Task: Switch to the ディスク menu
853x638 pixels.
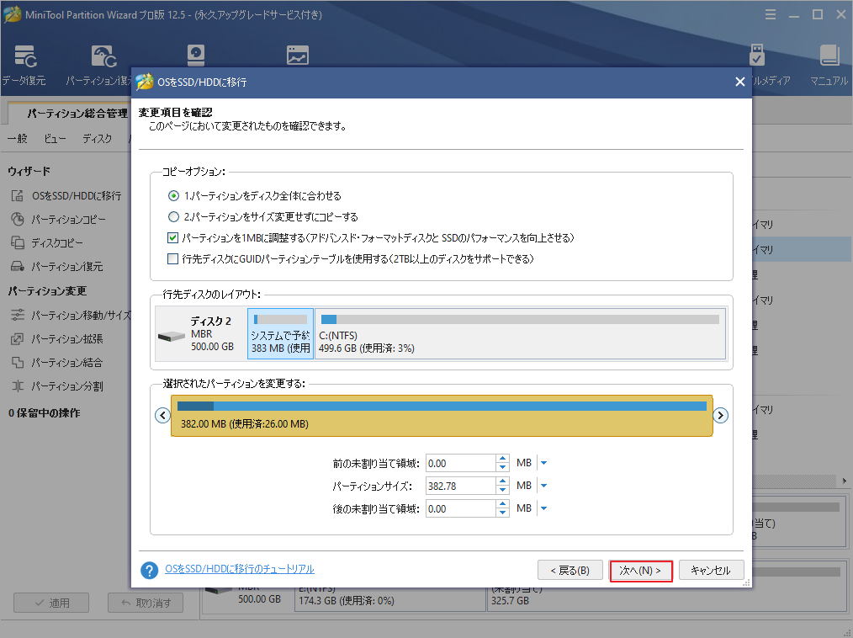Action: [x=97, y=138]
